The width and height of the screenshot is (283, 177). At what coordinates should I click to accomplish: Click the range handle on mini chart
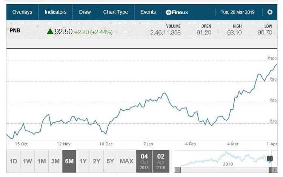click(270, 159)
